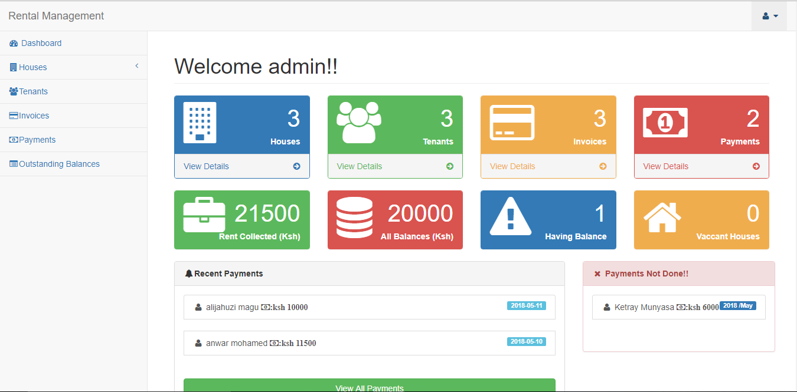The width and height of the screenshot is (797, 392).
Task: Click the user icon beside anwar mohamed
Action: pos(198,343)
